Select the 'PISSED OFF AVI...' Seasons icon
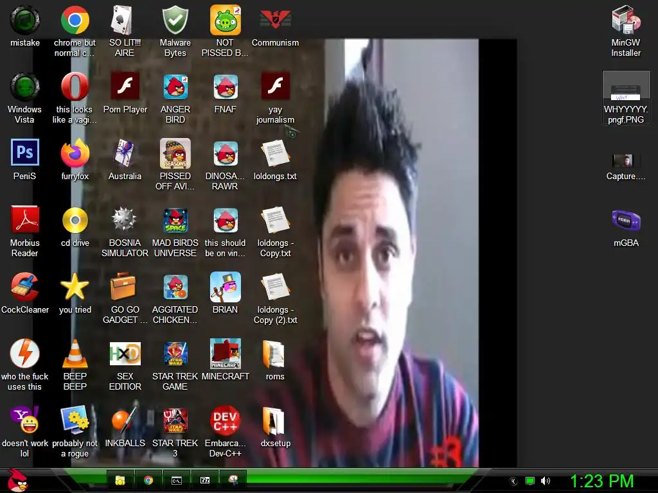 pos(175,153)
